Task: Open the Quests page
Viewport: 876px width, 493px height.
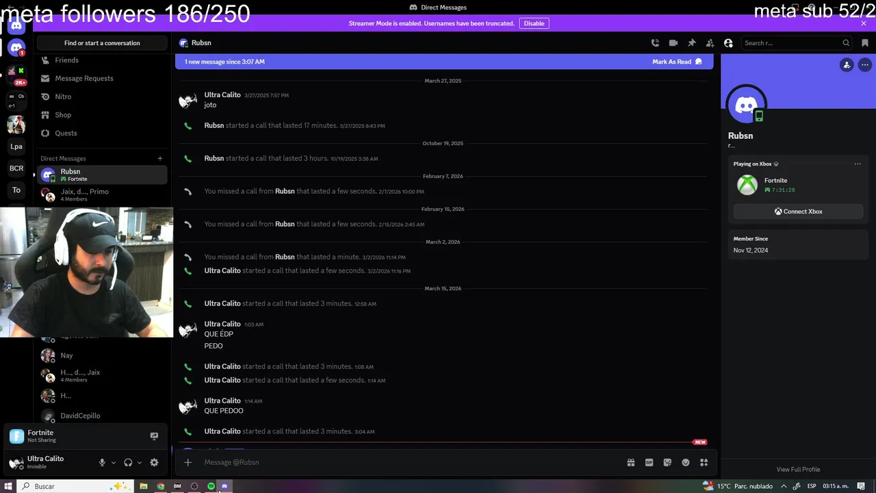Action: click(102, 133)
